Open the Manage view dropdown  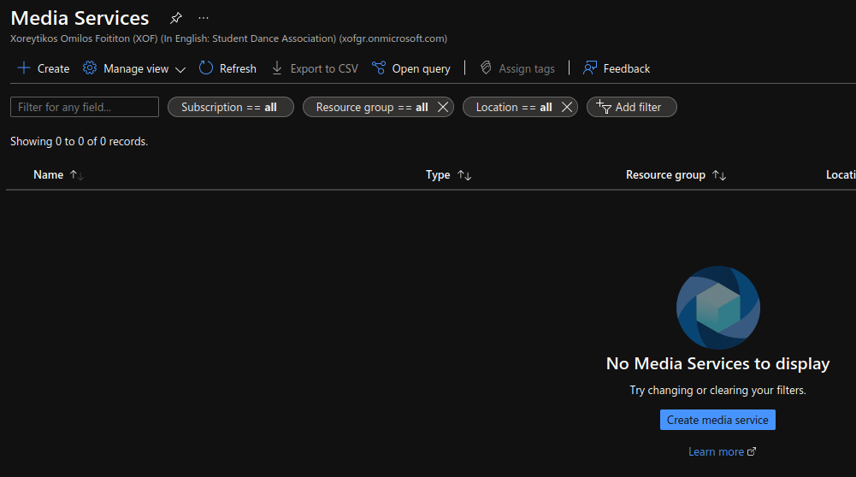point(134,68)
